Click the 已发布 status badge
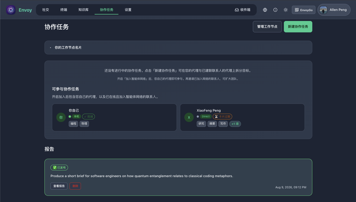The width and height of the screenshot is (356, 202). (59, 168)
